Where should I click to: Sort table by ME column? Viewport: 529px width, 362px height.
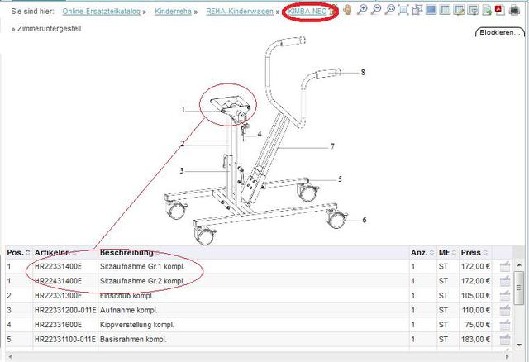pyautogui.click(x=447, y=252)
